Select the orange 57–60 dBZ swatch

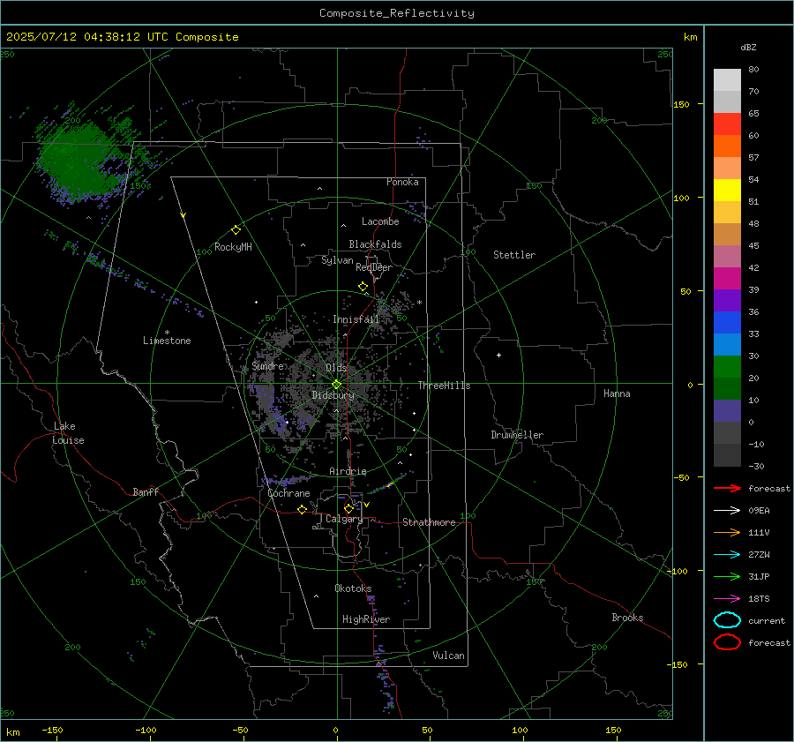click(x=727, y=146)
